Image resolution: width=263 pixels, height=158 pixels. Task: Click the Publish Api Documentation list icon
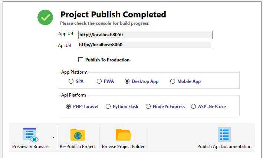click(224, 135)
